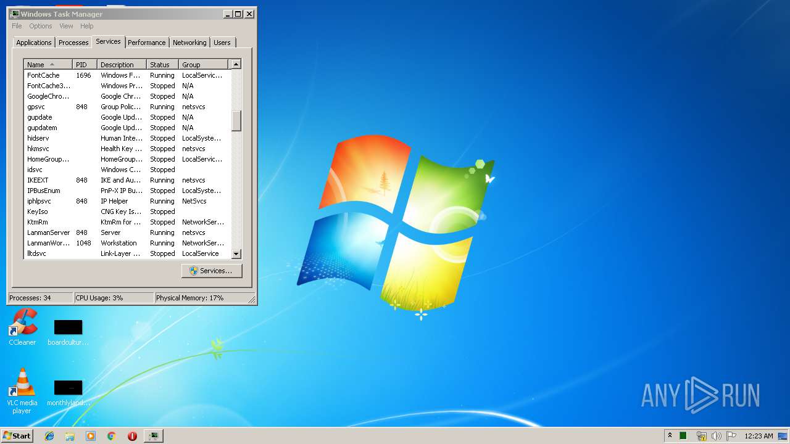Screen dimensions: 790x444
Task: Sort services by the PID column
Action: (85, 64)
